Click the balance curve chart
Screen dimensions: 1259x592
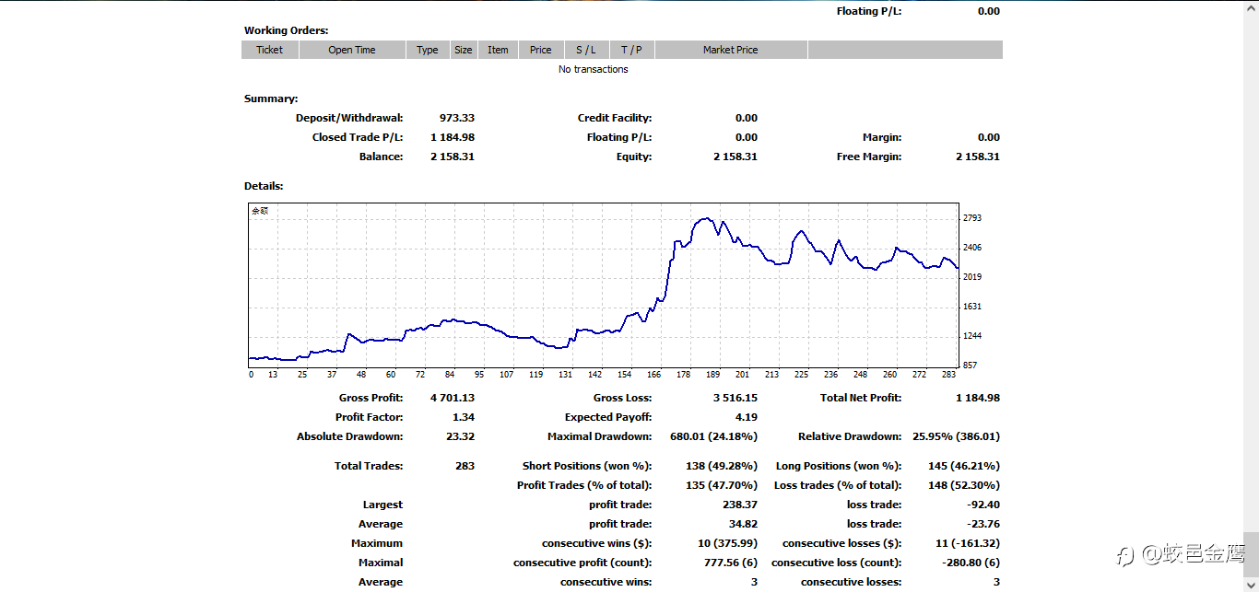(604, 285)
